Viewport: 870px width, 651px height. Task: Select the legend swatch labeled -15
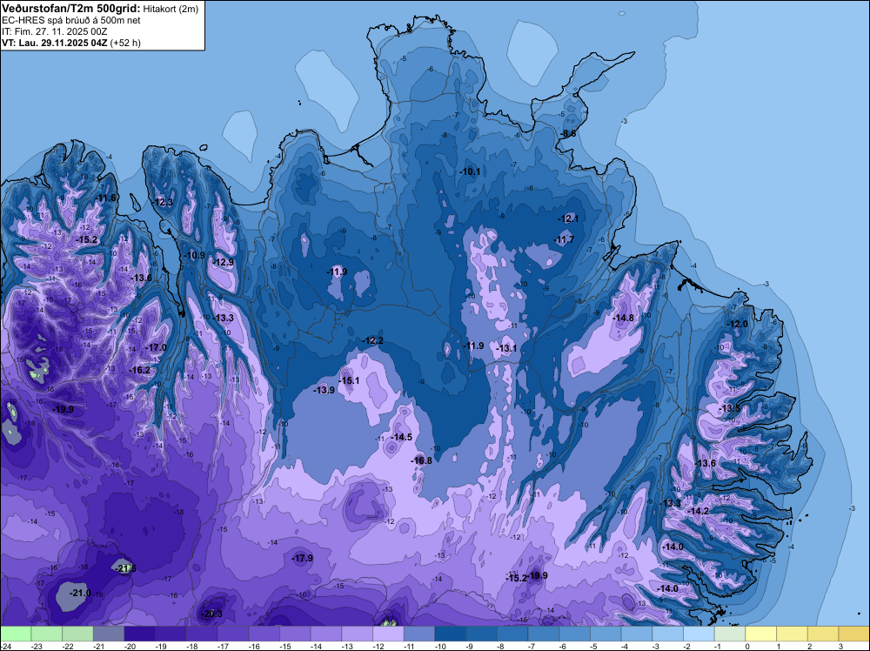click(295, 634)
